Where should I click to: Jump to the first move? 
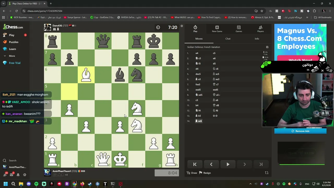tap(195, 164)
